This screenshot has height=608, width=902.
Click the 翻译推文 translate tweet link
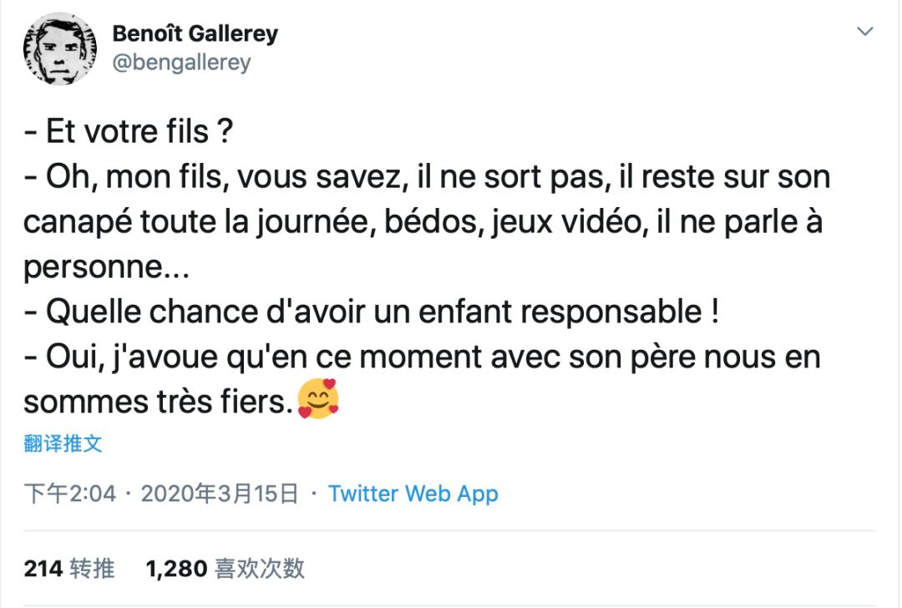63,443
